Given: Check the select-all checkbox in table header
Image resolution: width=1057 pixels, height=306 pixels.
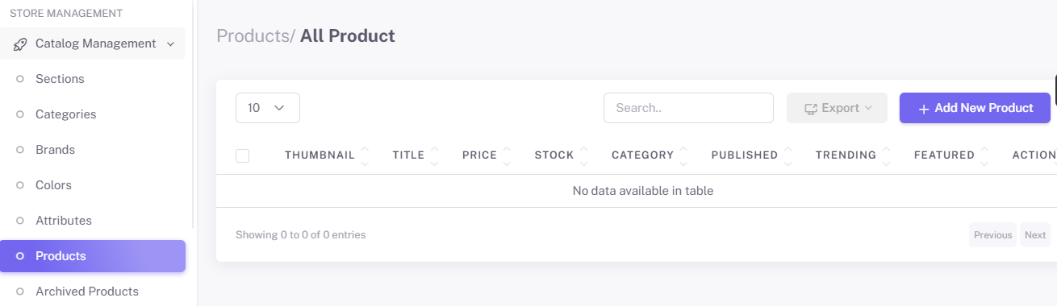Looking at the screenshot, I should tap(242, 155).
